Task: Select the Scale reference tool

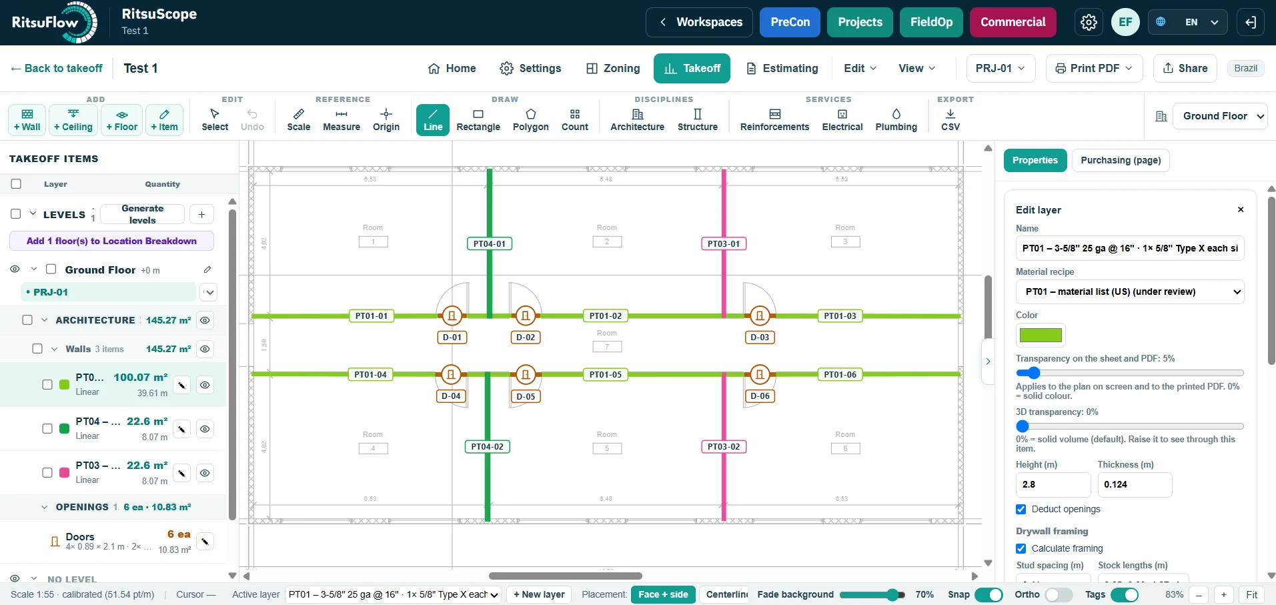Action: (x=298, y=120)
